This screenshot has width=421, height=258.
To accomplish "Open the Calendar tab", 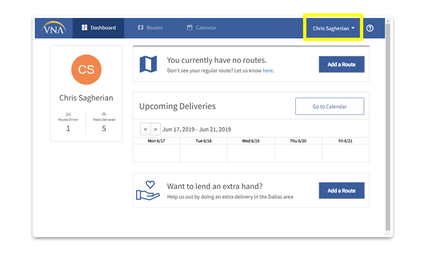I will click(x=202, y=27).
